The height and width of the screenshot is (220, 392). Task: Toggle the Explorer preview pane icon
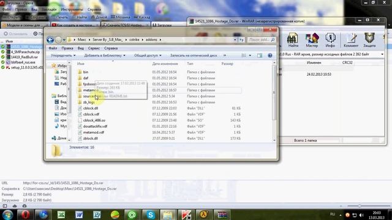pyautogui.click(x=260, y=56)
